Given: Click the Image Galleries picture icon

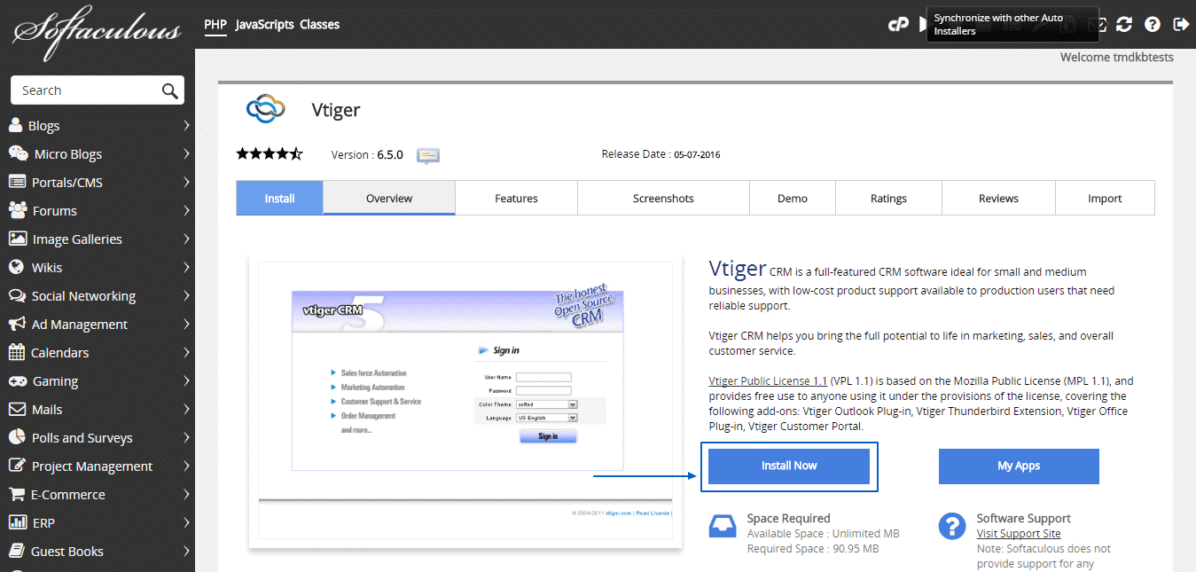Looking at the screenshot, I should 17,239.
